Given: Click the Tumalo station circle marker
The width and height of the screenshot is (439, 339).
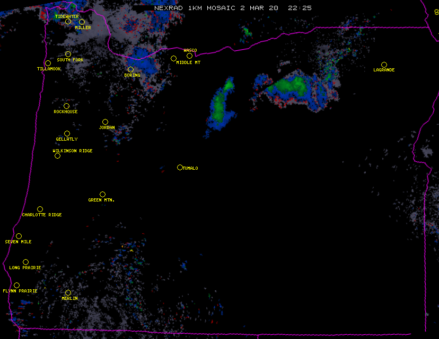Looking at the screenshot, I should coord(180,168).
